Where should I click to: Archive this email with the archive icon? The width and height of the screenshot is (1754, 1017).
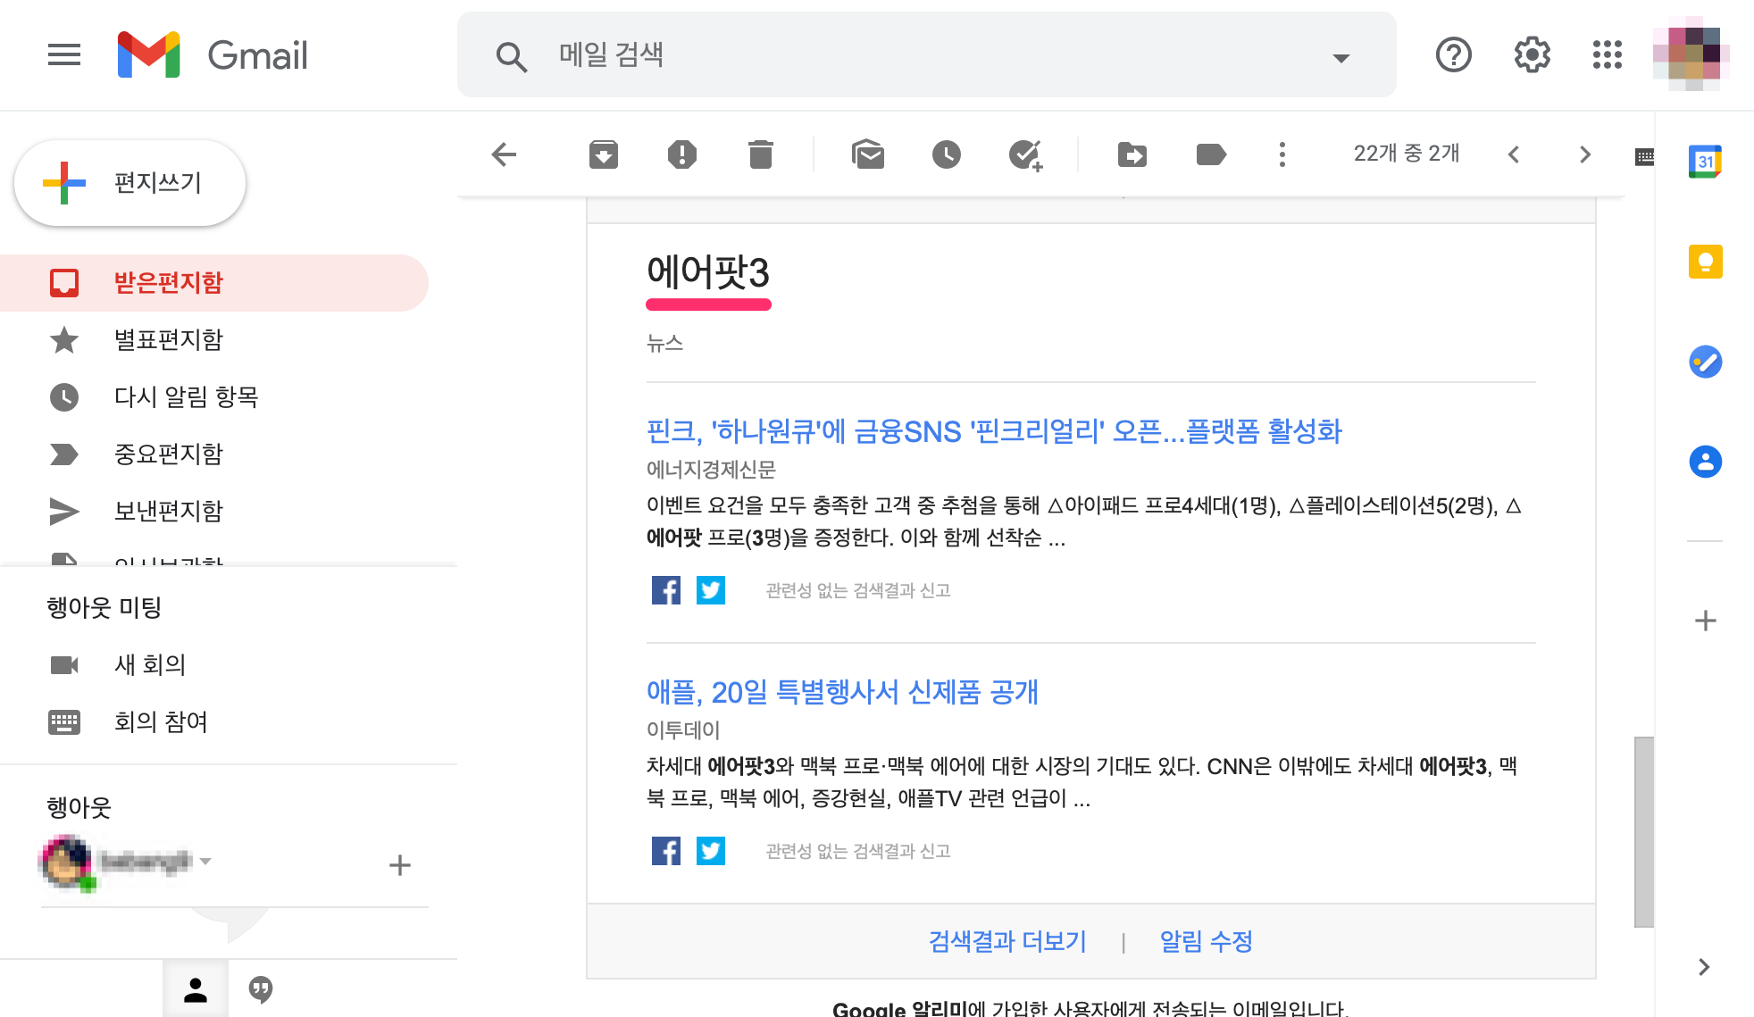[x=603, y=154]
